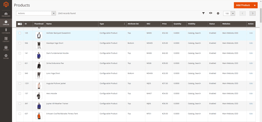Viewport: 262px width, 122px height.
Task: Tick the Augusta Pullover Jacket checkbox
Action: point(20,83)
